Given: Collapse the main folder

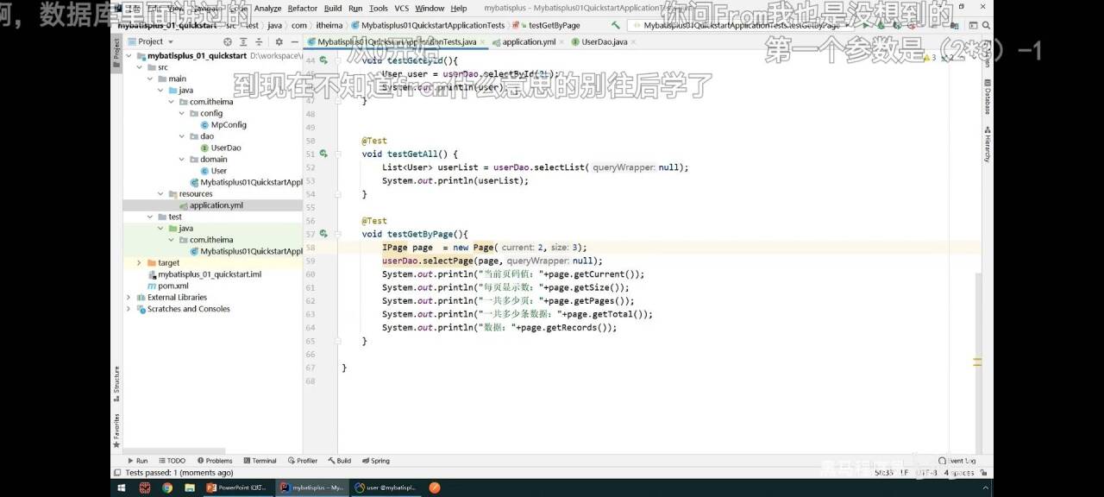Looking at the screenshot, I should coord(150,79).
